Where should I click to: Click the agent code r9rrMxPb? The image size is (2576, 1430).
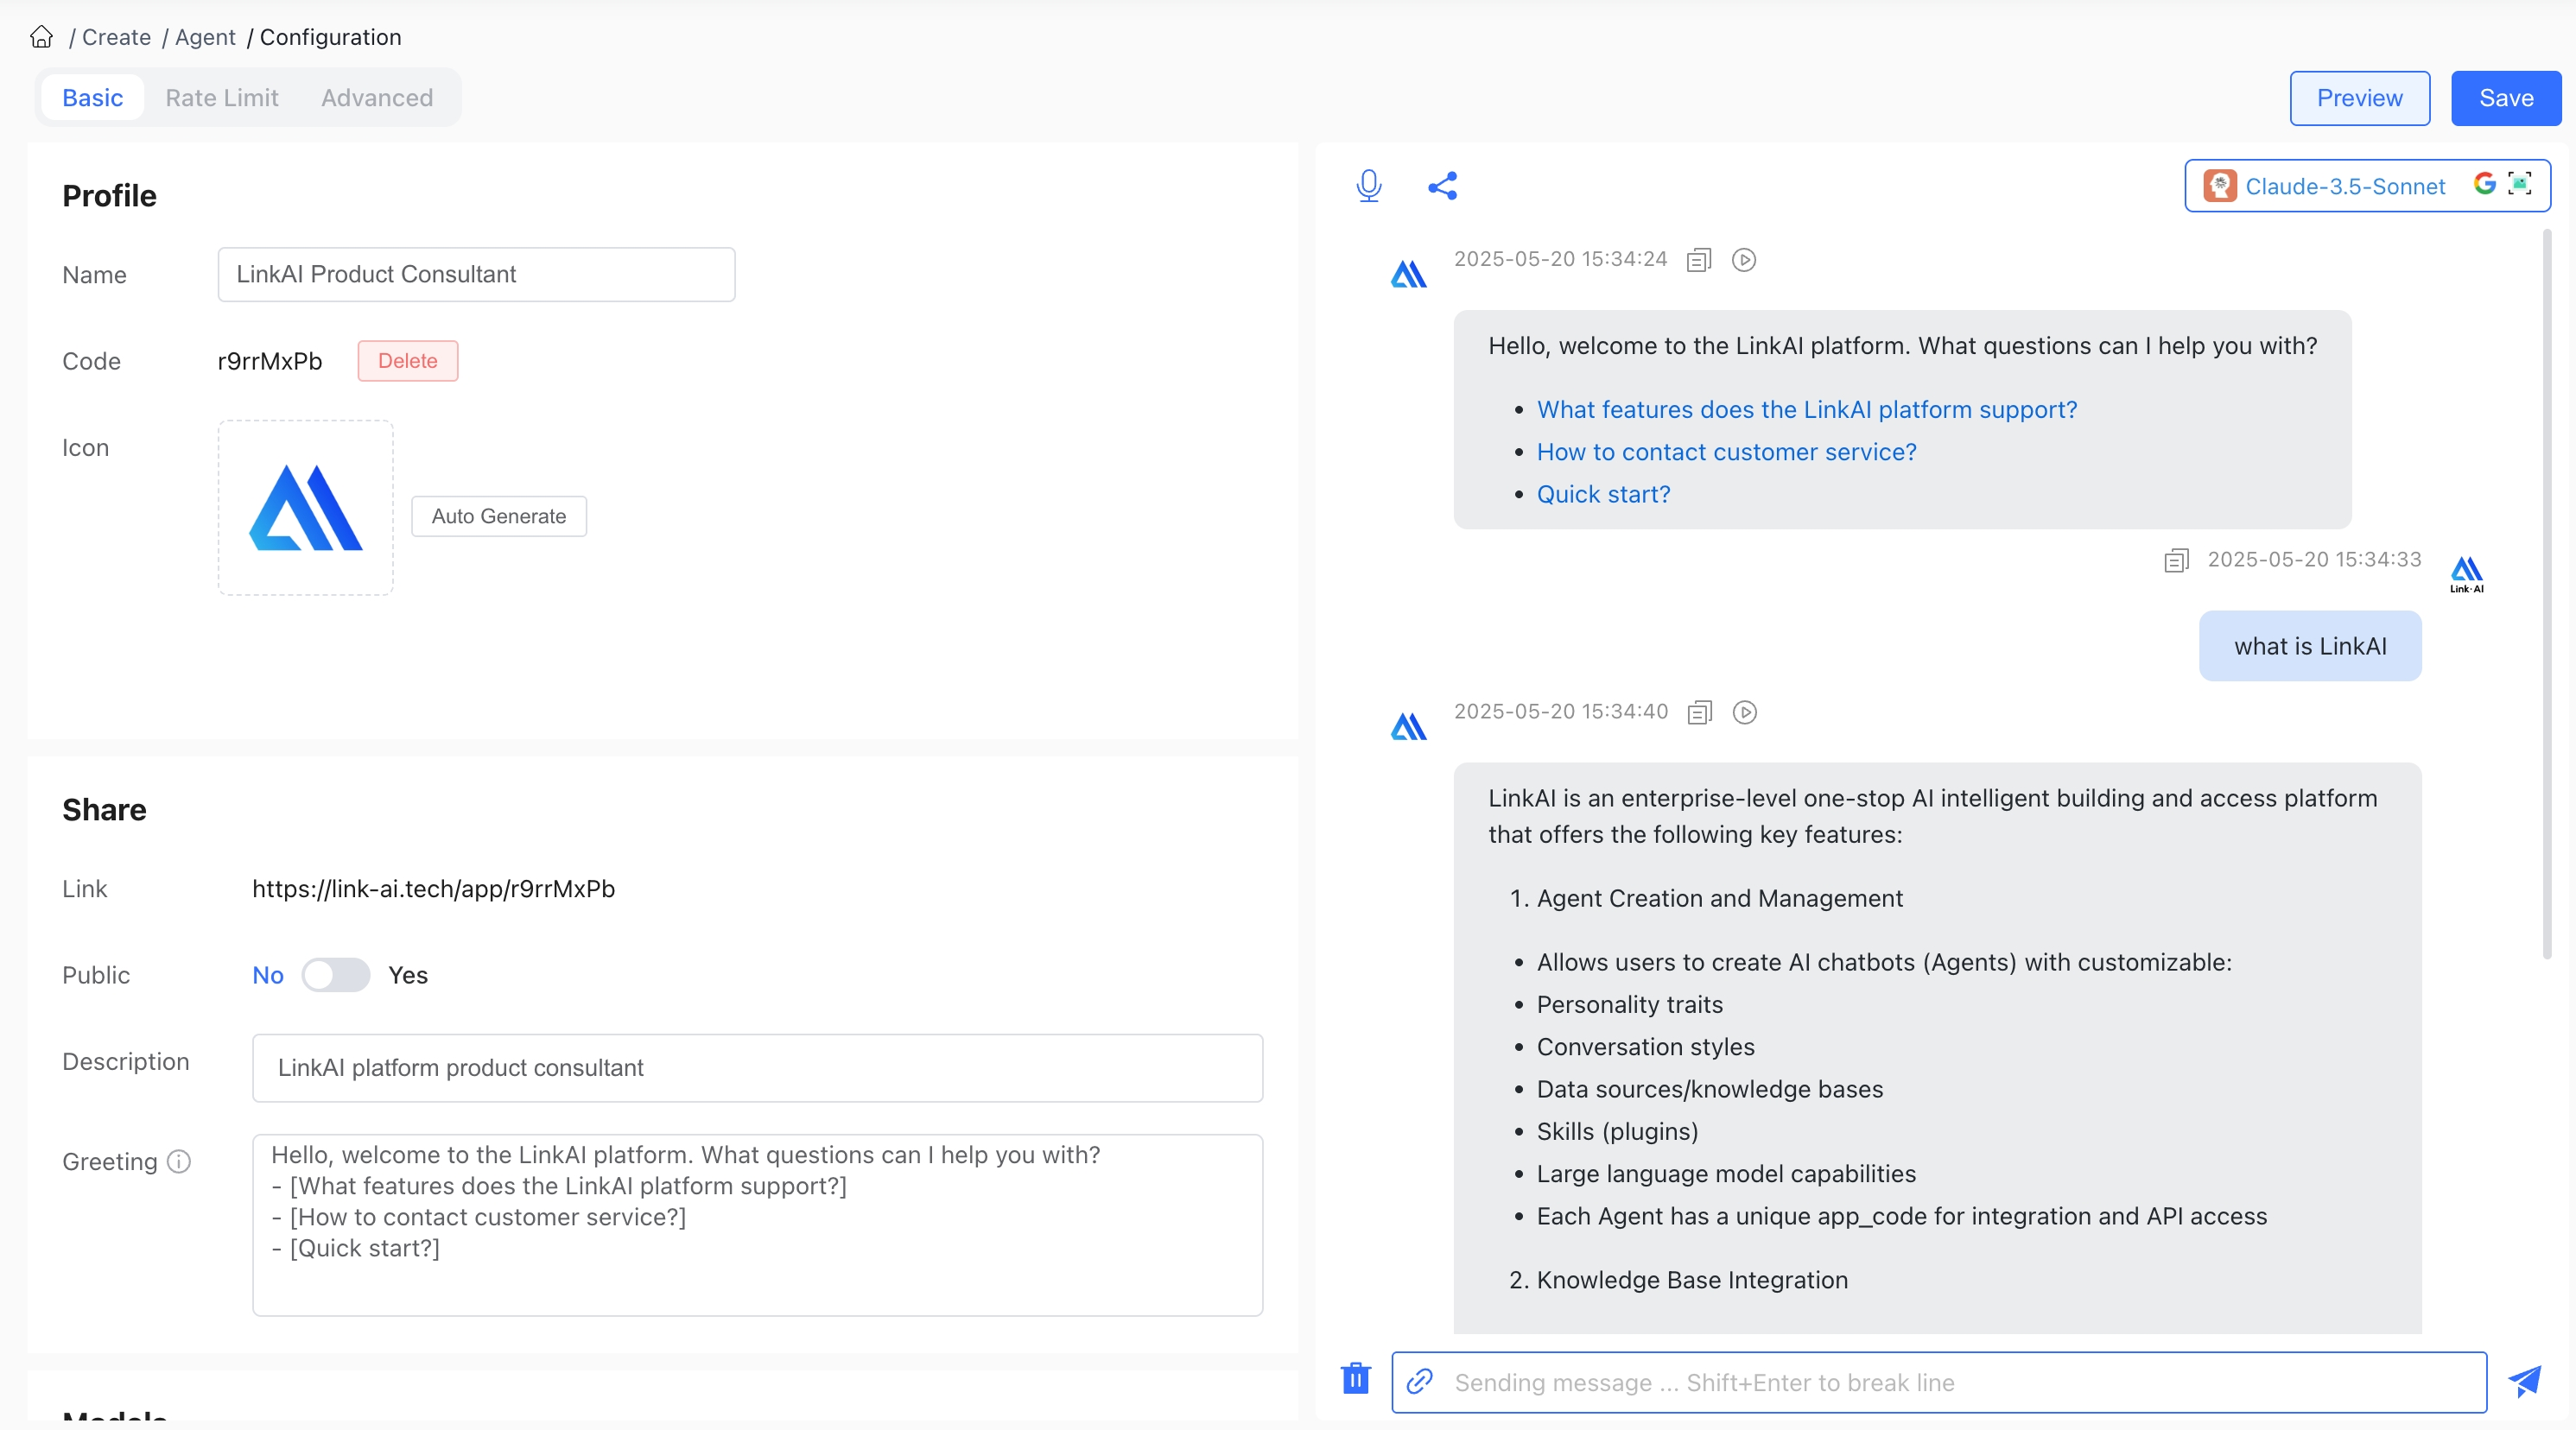point(270,361)
